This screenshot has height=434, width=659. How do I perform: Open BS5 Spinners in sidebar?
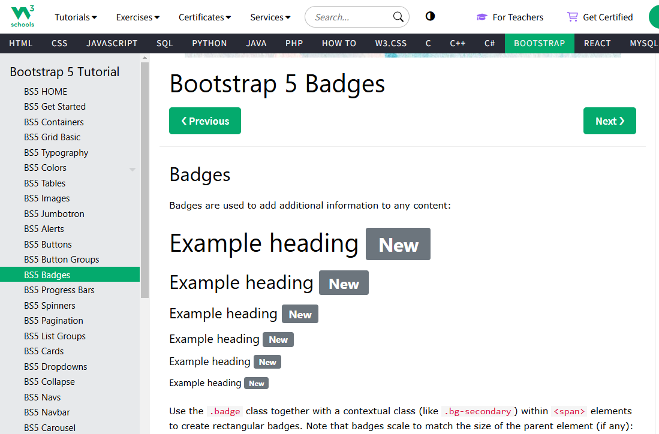point(70,306)
